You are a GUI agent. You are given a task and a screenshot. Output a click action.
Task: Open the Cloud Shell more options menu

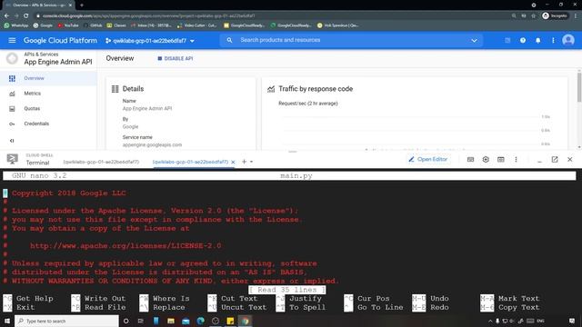[x=516, y=160]
